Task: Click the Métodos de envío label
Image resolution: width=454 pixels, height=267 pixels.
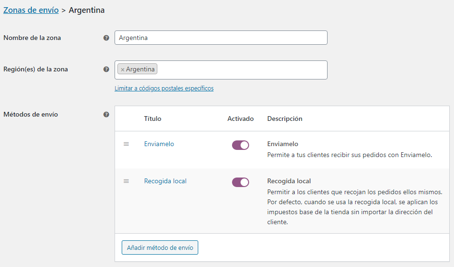Action: click(31, 115)
